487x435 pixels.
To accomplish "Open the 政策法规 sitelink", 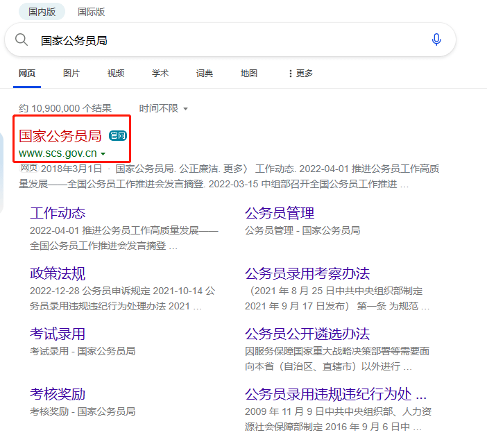I will pos(58,273).
